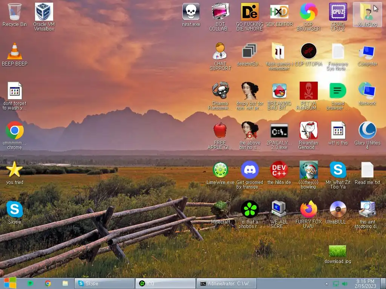Click the Windows Start button
Image resolution: width=386 pixels, height=289 pixels.
[10, 283]
